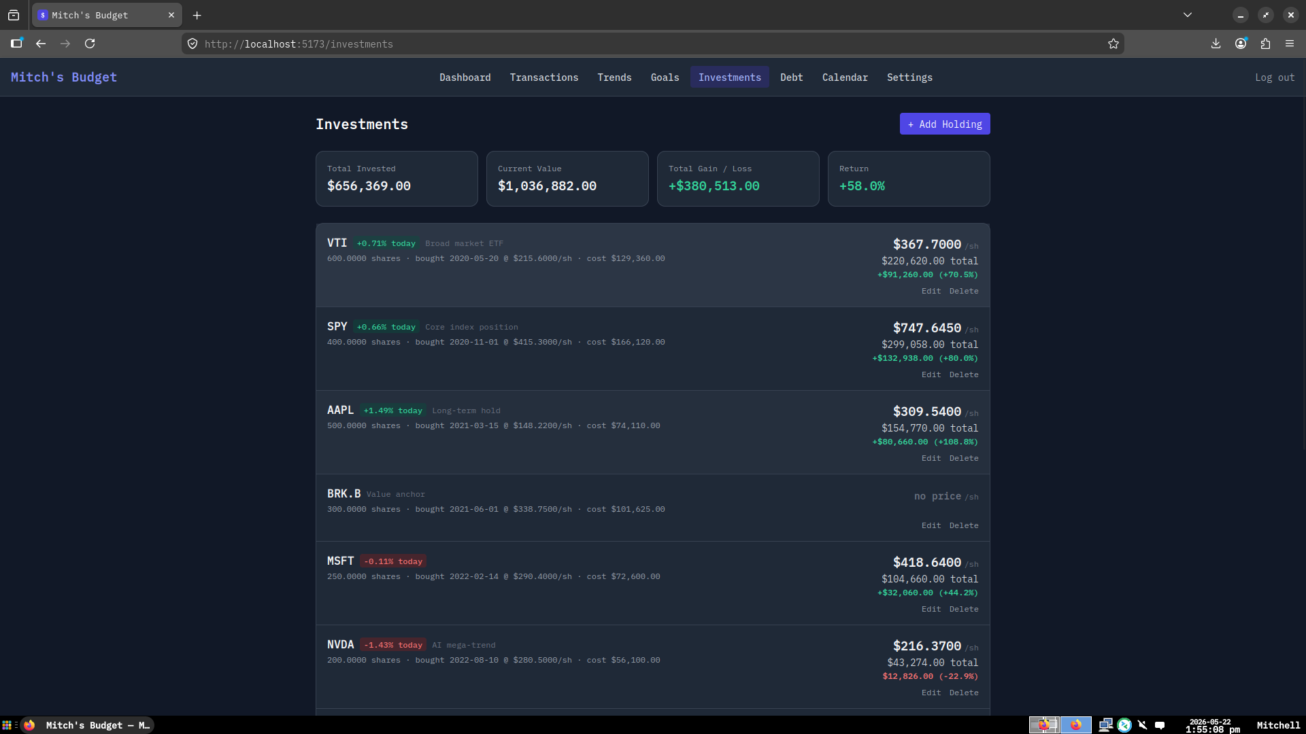Select the first workspace thumbnail in taskbar
The image size is (1306, 734).
[x=1044, y=725]
